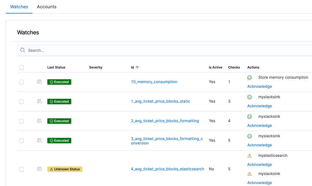The height and width of the screenshot is (186, 312).
Task: Acknowledge myslacksink for 2_avg_ticket_price_blocks_formatting
Action: pyautogui.click(x=259, y=125)
